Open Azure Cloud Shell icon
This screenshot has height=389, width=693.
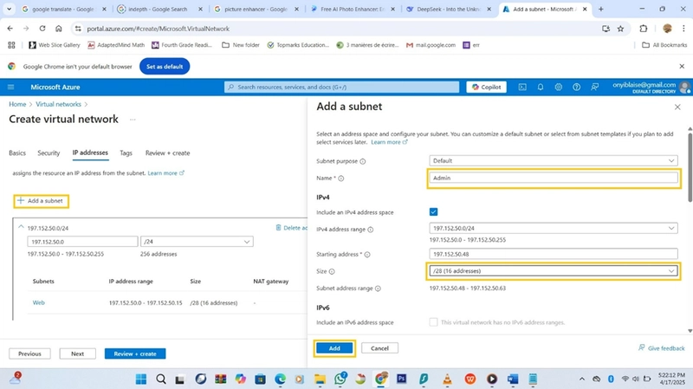tap(522, 88)
